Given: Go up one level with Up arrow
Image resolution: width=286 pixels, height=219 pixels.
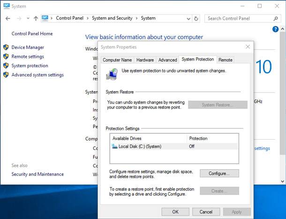Looking at the screenshot, I should tap(36, 18).
